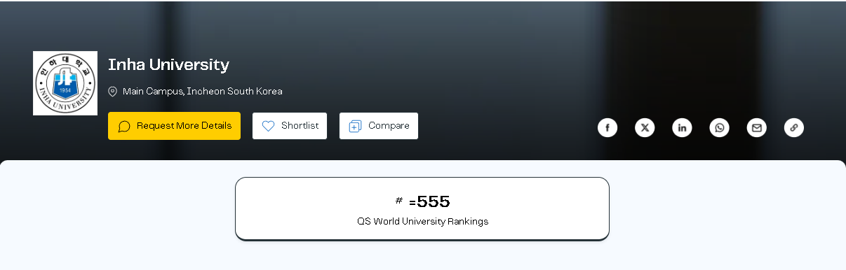
Task: Share through WhatsApp icon
Action: [719, 127]
